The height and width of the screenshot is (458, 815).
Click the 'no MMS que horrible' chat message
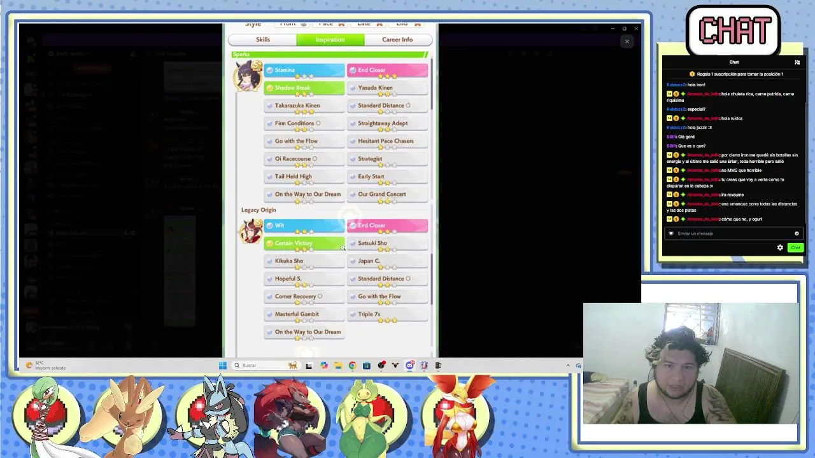714,170
